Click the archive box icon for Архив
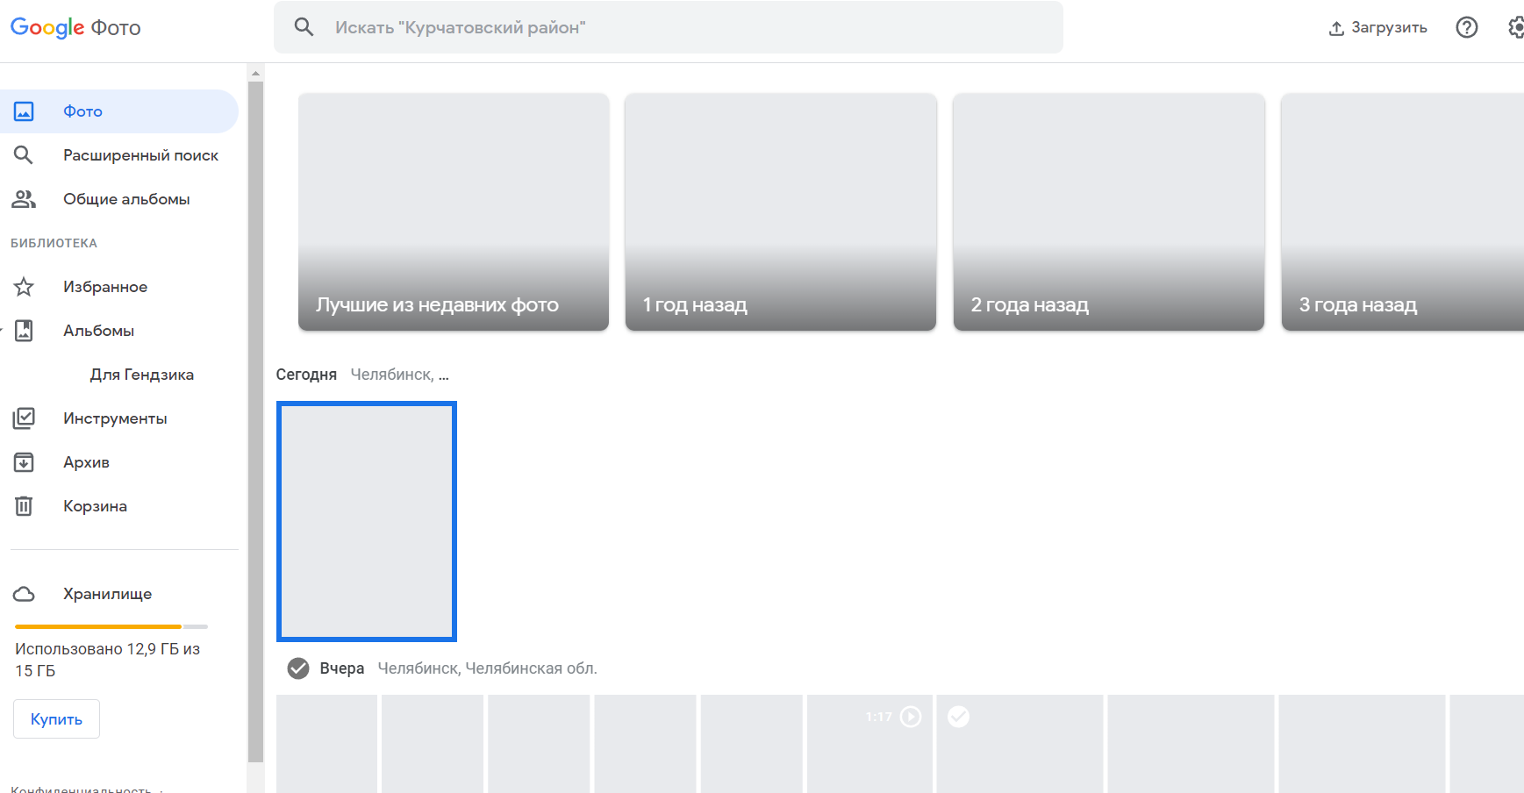Screen dimensions: 1524x793 [24, 462]
